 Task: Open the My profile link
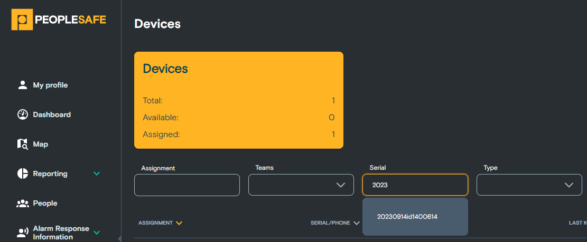[50, 85]
